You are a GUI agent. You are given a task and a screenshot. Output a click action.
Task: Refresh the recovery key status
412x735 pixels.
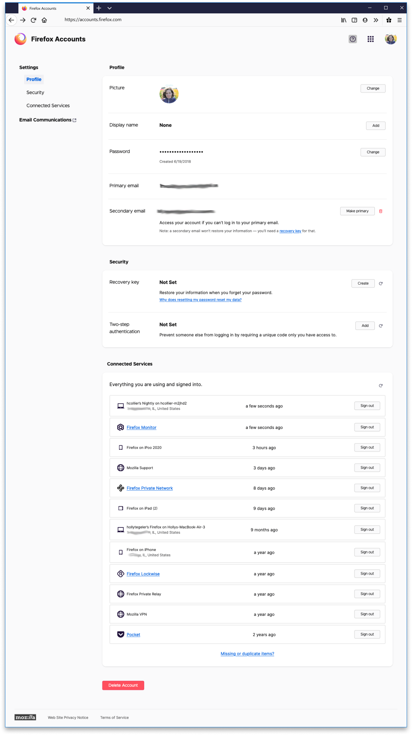(381, 284)
